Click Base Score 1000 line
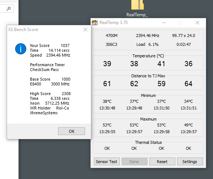 (50, 79)
